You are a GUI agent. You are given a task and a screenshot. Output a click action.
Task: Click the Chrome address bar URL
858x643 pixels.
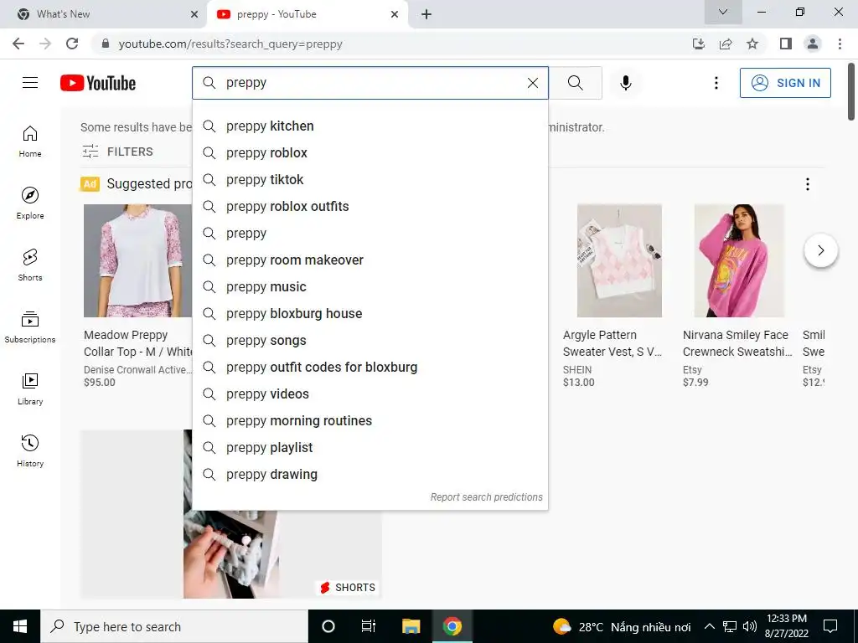(230, 44)
